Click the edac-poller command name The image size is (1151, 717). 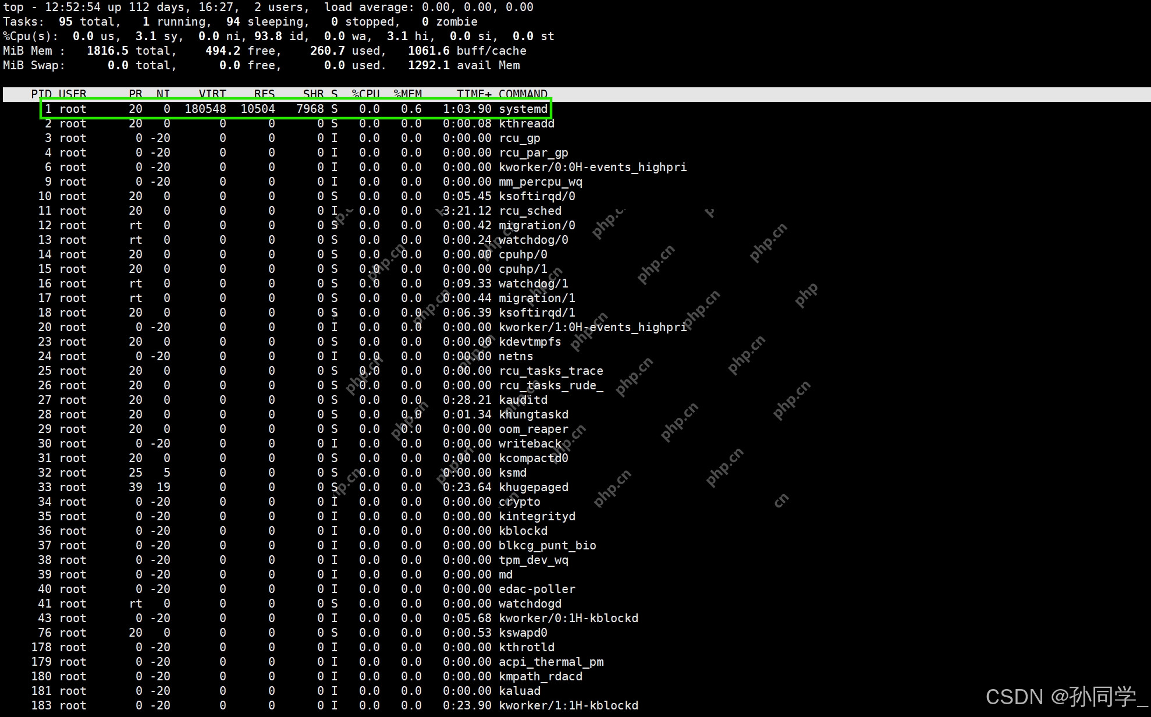(x=537, y=589)
